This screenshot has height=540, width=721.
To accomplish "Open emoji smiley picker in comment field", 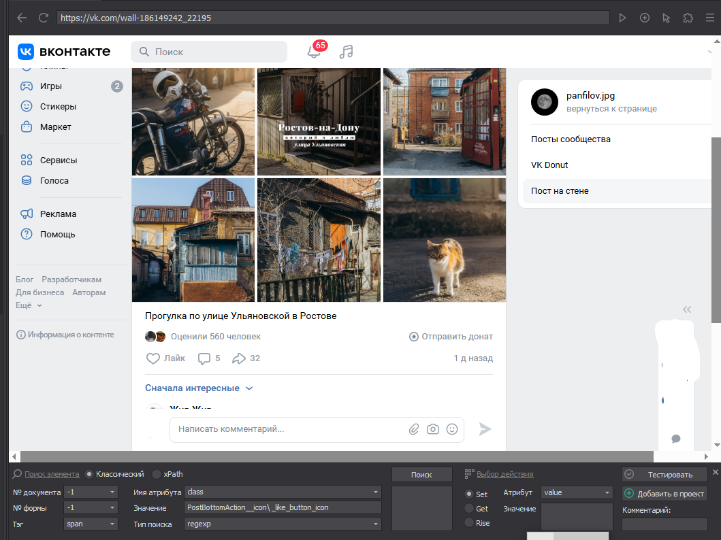I will click(451, 429).
